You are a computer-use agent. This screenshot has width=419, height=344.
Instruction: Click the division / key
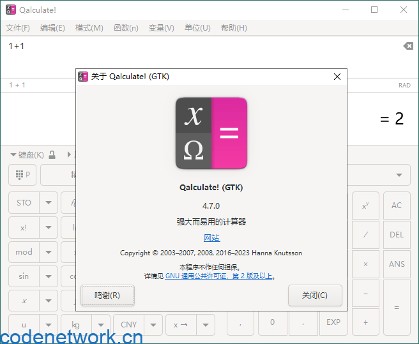pyautogui.click(x=365, y=235)
